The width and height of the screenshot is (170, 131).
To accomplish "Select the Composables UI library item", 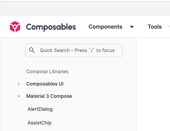I will pos(45,84).
